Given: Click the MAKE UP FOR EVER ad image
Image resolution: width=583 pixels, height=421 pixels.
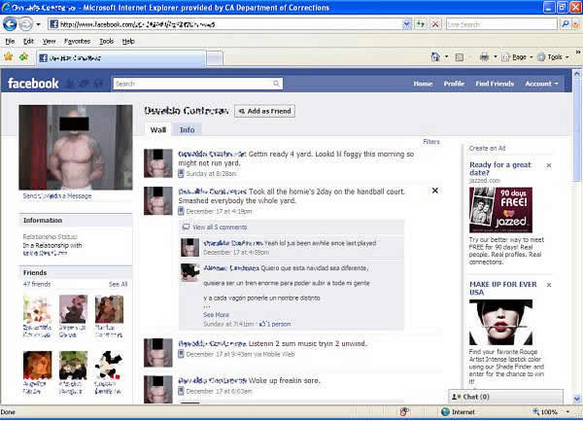Looking at the screenshot, I should (500, 323).
